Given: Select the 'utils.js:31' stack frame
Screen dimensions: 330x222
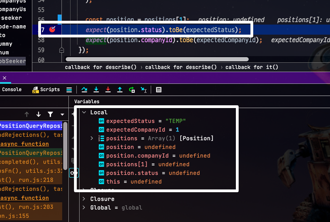Looking at the screenshot, I should pos(31,171).
